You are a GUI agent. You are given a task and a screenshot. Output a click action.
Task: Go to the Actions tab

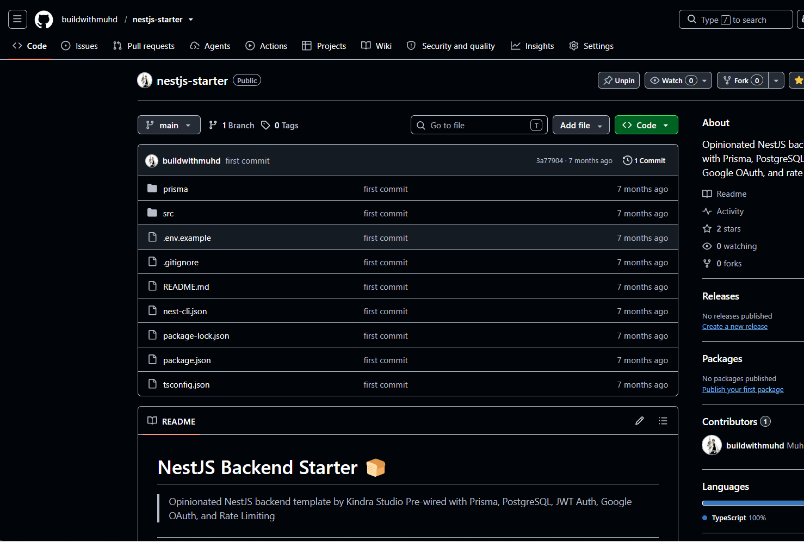[266, 46]
